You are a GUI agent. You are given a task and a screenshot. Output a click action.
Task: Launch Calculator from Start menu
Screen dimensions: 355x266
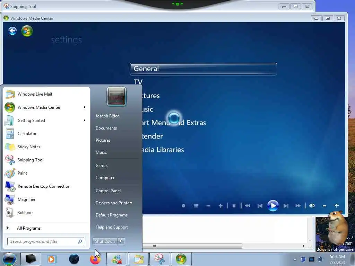tap(47, 133)
